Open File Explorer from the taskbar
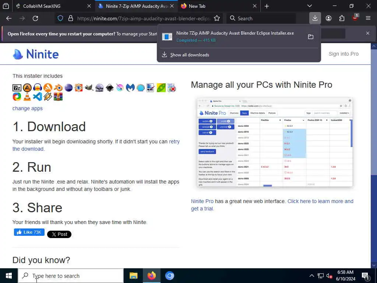Screen dimensions: 377x283 (133, 276)
